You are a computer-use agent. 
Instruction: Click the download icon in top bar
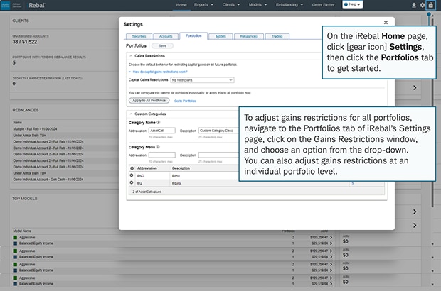tap(414, 5)
